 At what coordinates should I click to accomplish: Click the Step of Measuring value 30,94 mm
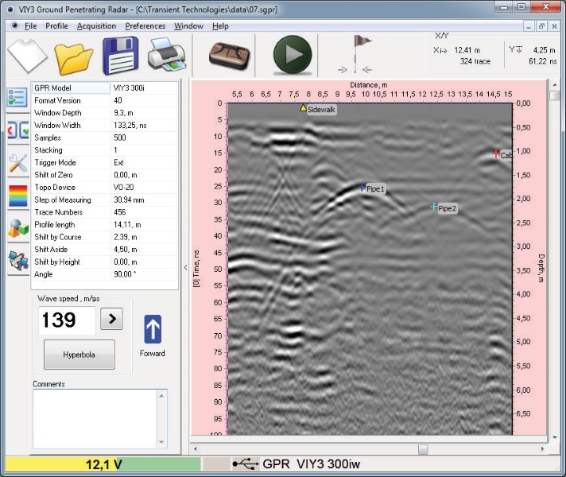(129, 200)
